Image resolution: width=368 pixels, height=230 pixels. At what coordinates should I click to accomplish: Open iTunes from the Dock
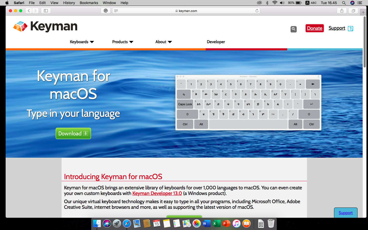236,224
